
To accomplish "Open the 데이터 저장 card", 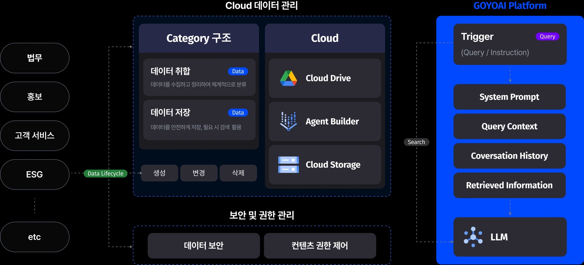I will pos(199,120).
